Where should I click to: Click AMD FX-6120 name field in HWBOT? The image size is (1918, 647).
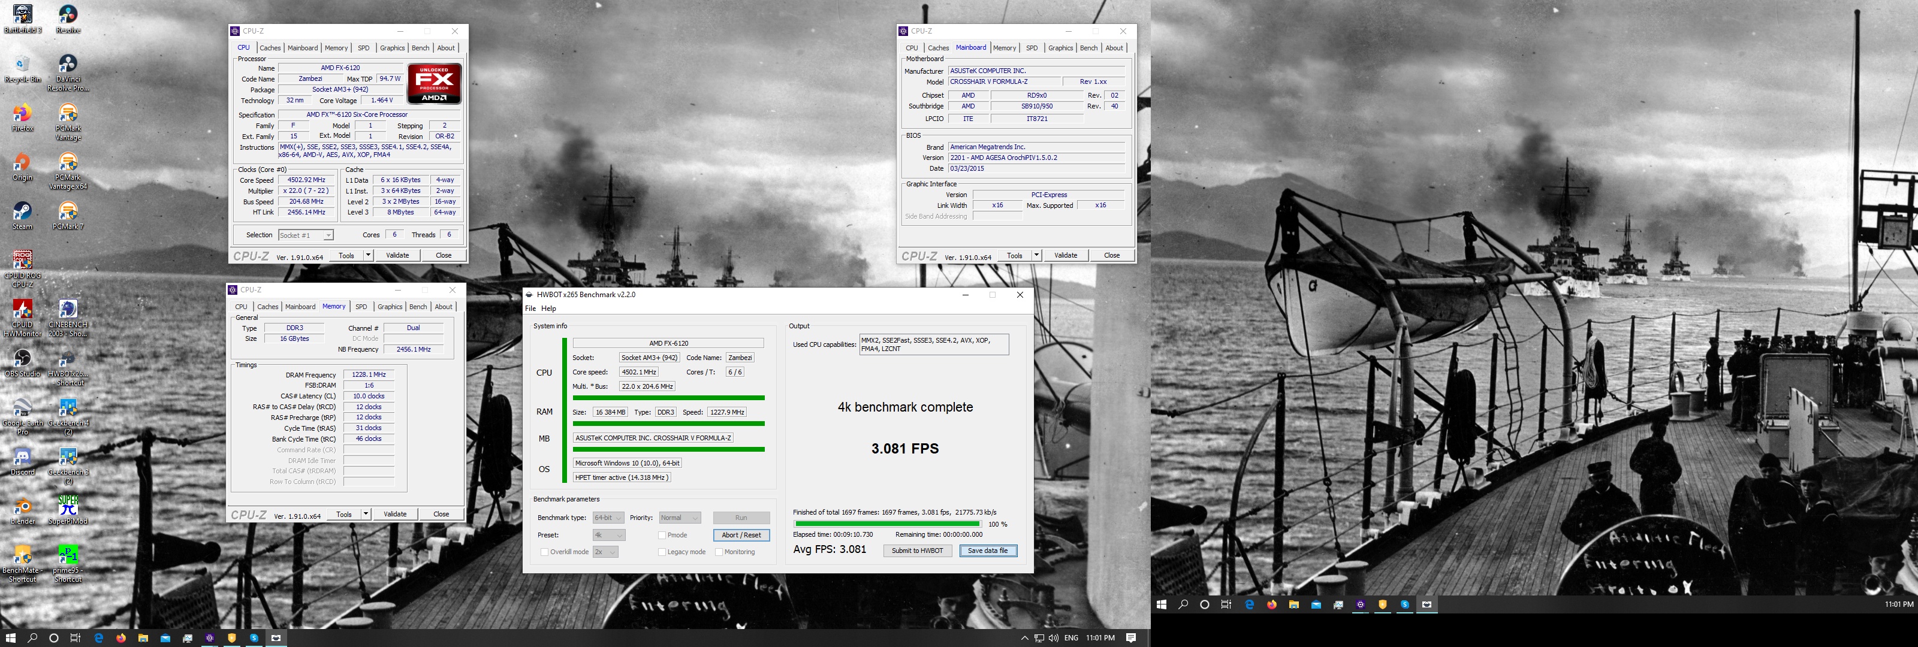coord(669,344)
